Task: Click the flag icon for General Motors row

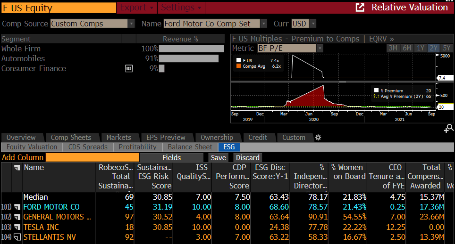Action: (x=17, y=217)
